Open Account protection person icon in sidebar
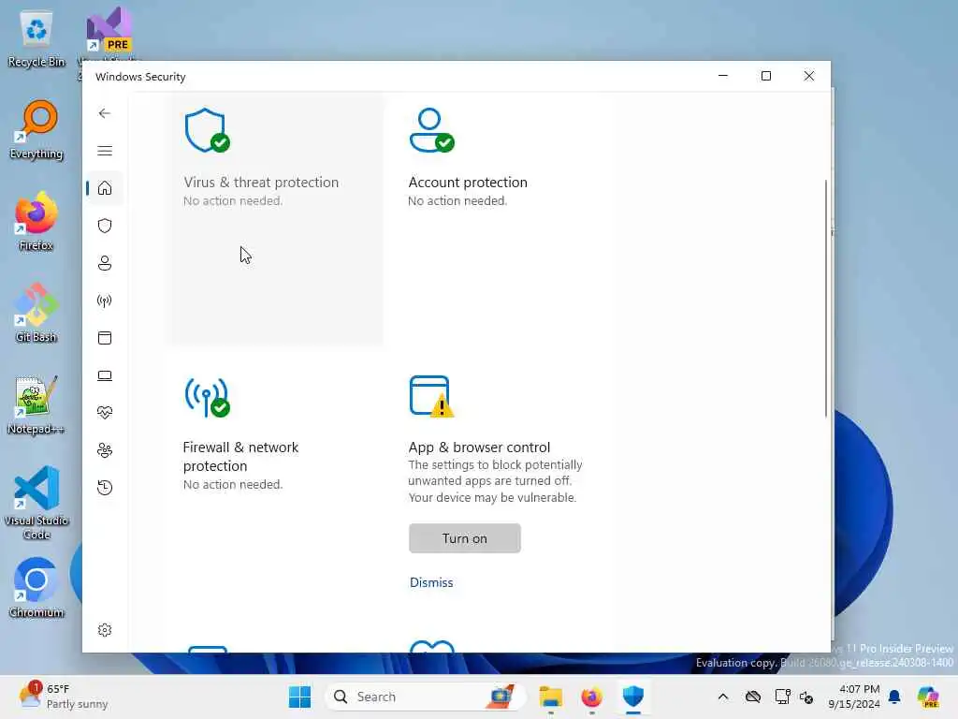This screenshot has height=719, width=958. coord(105,263)
